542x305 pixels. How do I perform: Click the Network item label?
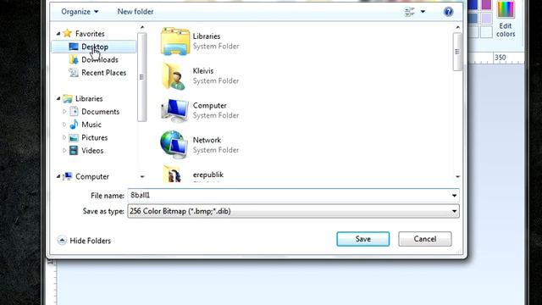(207, 140)
